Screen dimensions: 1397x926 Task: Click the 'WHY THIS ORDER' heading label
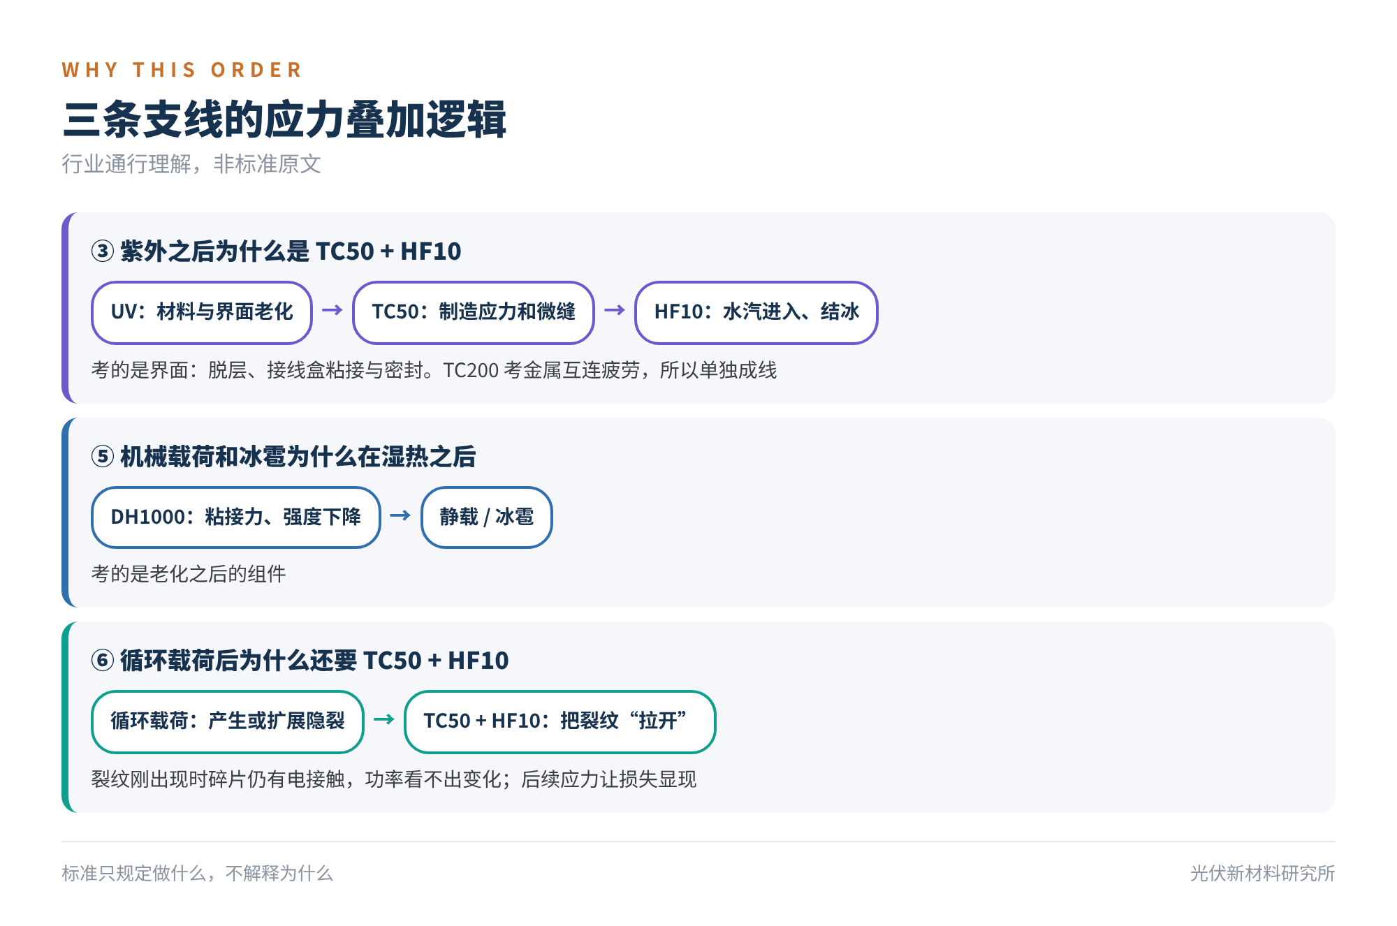182,70
